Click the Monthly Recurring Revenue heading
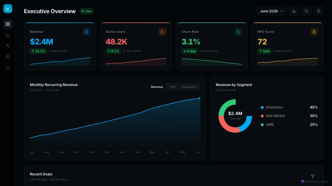Image resolution: width=332 pixels, height=186 pixels. point(54,85)
